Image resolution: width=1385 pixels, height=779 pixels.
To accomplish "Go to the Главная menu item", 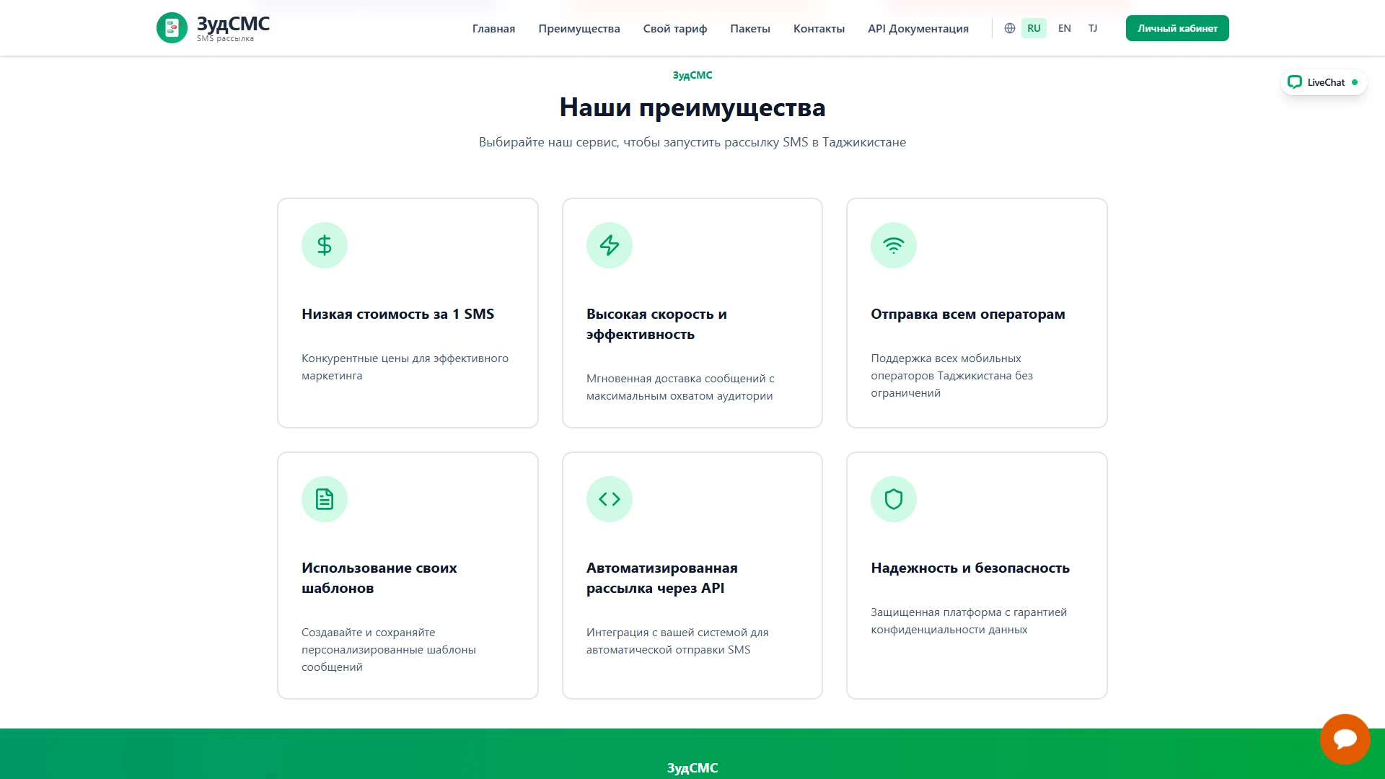I will [493, 29].
